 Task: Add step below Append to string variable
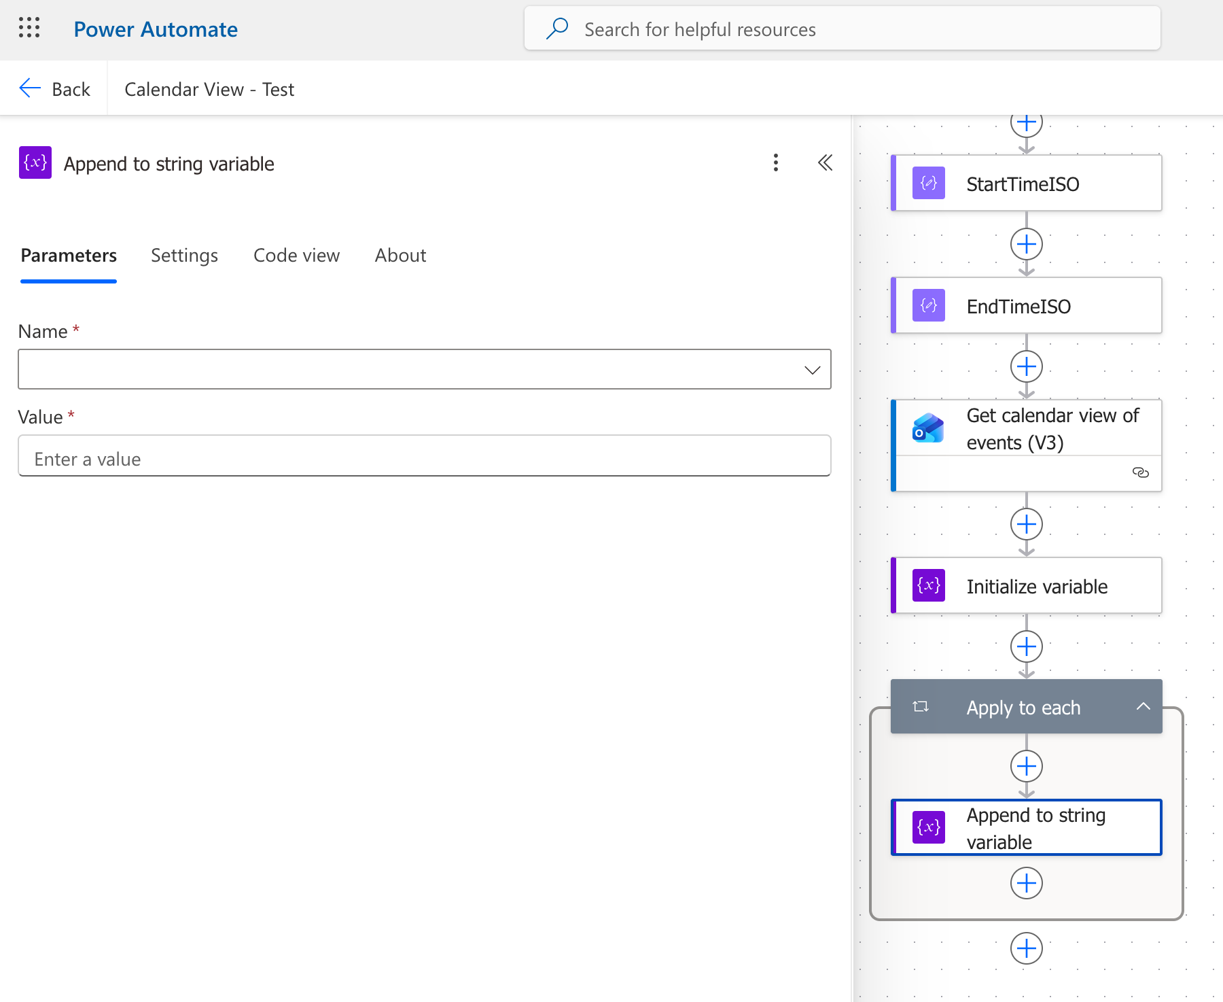tap(1027, 883)
